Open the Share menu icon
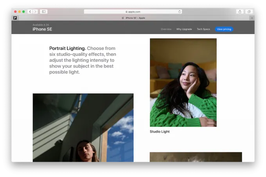This screenshot has height=177, width=266. click(x=240, y=12)
